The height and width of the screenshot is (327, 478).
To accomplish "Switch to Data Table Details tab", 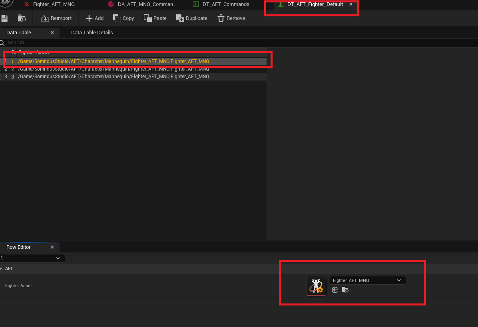I will tap(92, 33).
